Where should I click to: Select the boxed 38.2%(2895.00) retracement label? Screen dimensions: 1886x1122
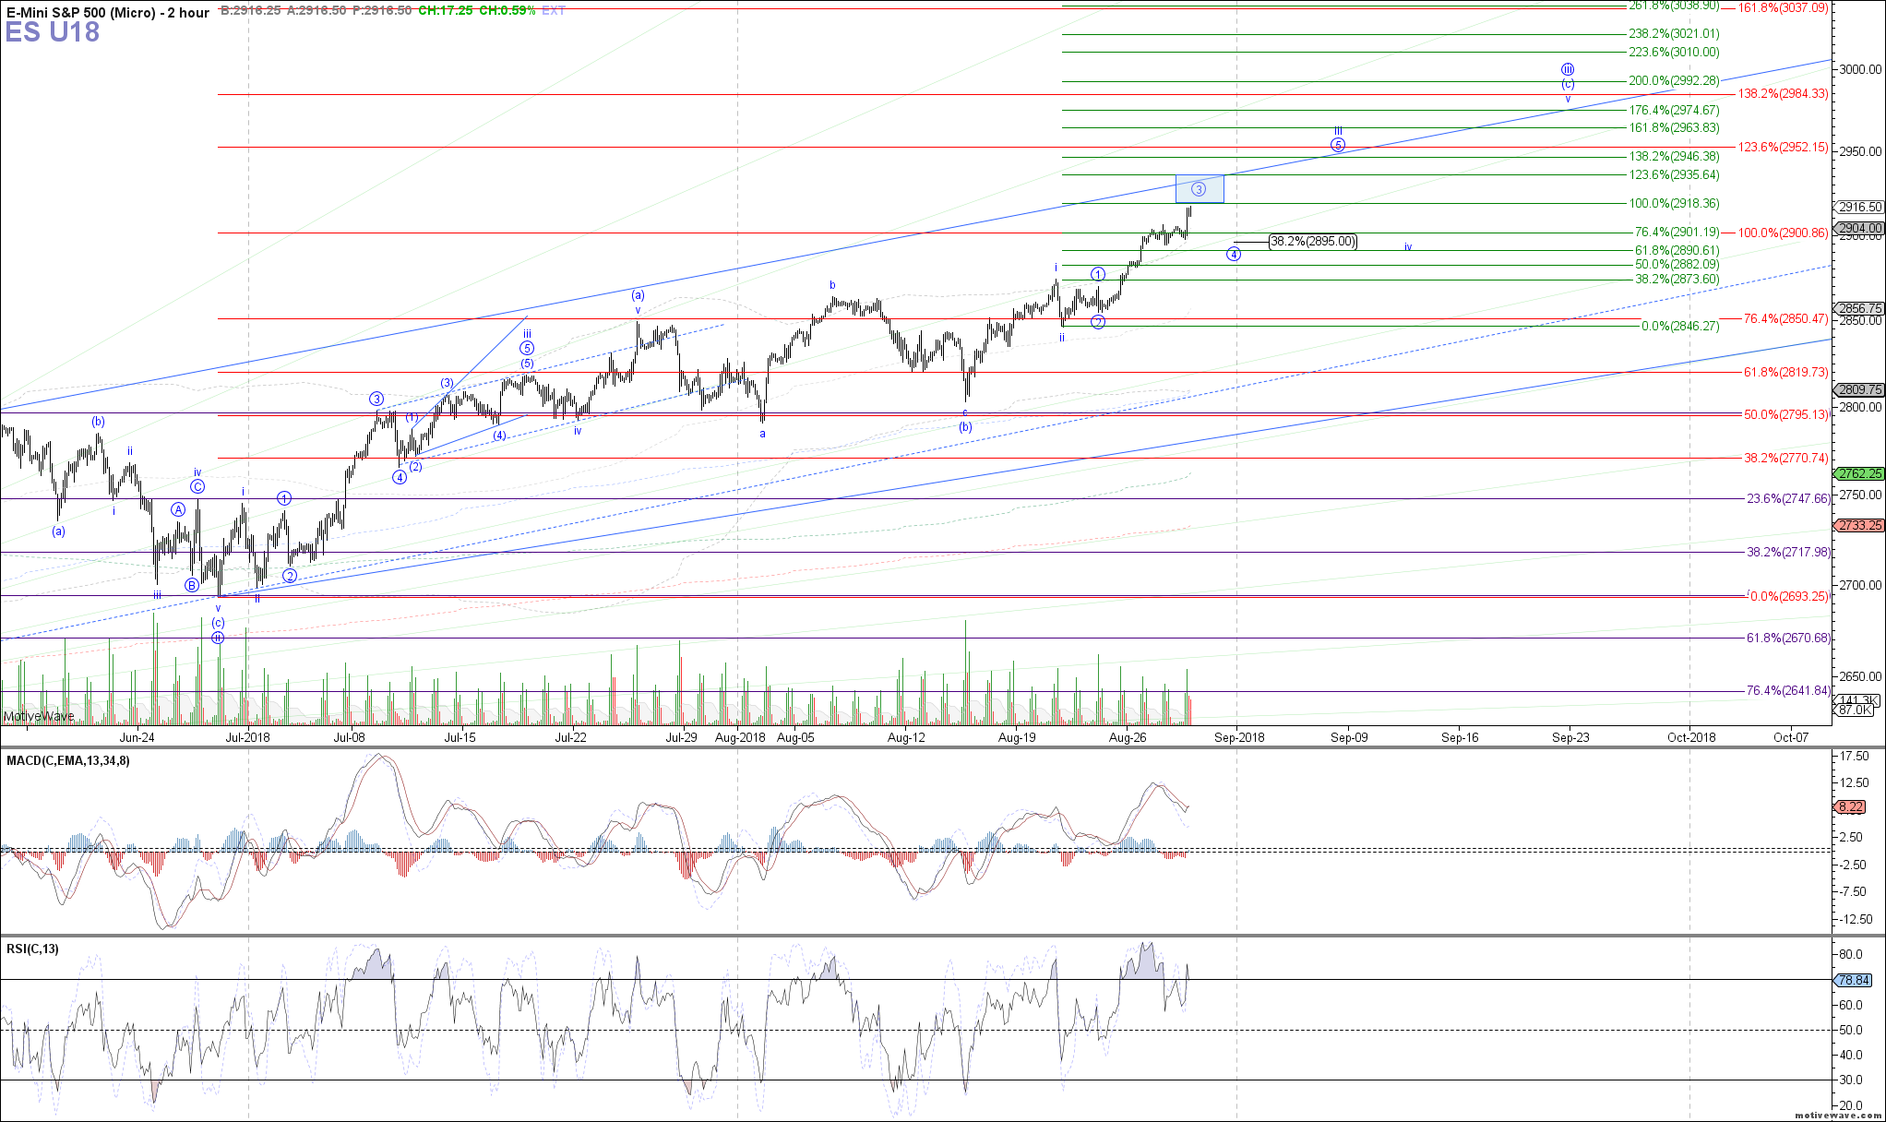pos(1313,242)
